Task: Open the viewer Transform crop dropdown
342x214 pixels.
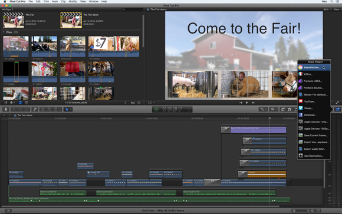Action: 151,103
